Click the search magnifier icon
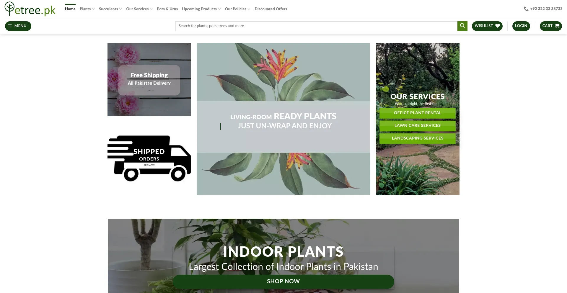This screenshot has width=567, height=293. (x=462, y=26)
